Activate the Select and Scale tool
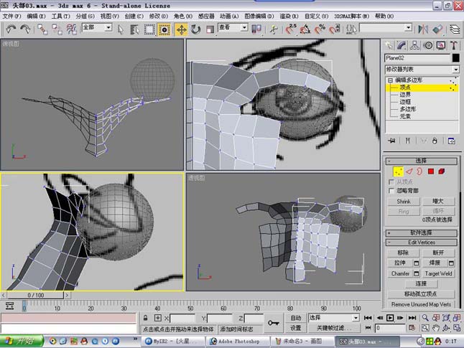The width and height of the screenshot is (464, 348). [210, 29]
